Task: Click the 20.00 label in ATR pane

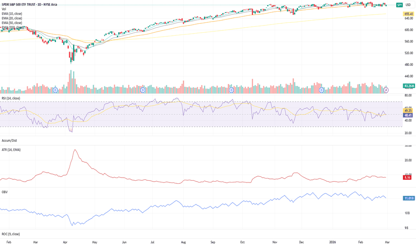Action: click(408, 160)
